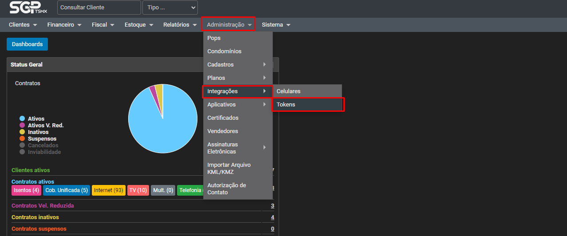The height and width of the screenshot is (236, 567).
Task: Click the Isentos (4) badge
Action: coord(26,190)
